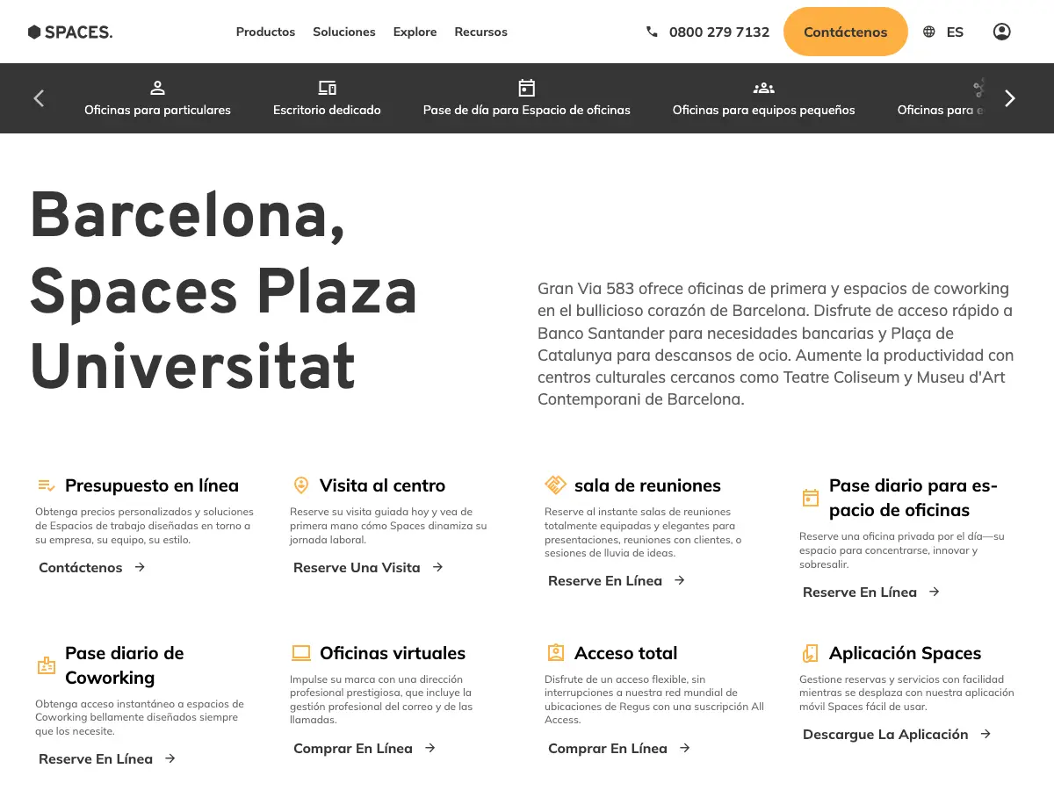Click sala de reuniones heading

(x=647, y=485)
